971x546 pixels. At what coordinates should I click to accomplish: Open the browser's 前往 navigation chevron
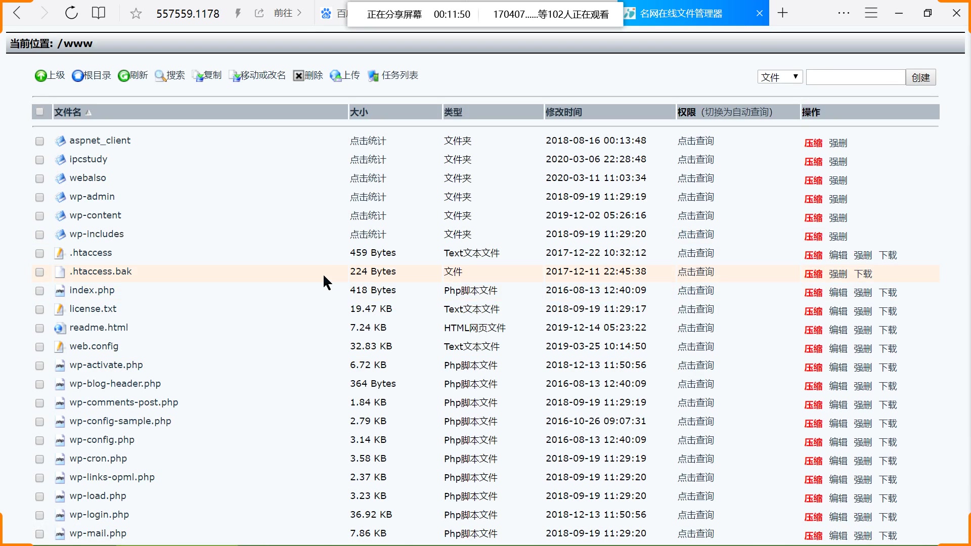(x=299, y=13)
